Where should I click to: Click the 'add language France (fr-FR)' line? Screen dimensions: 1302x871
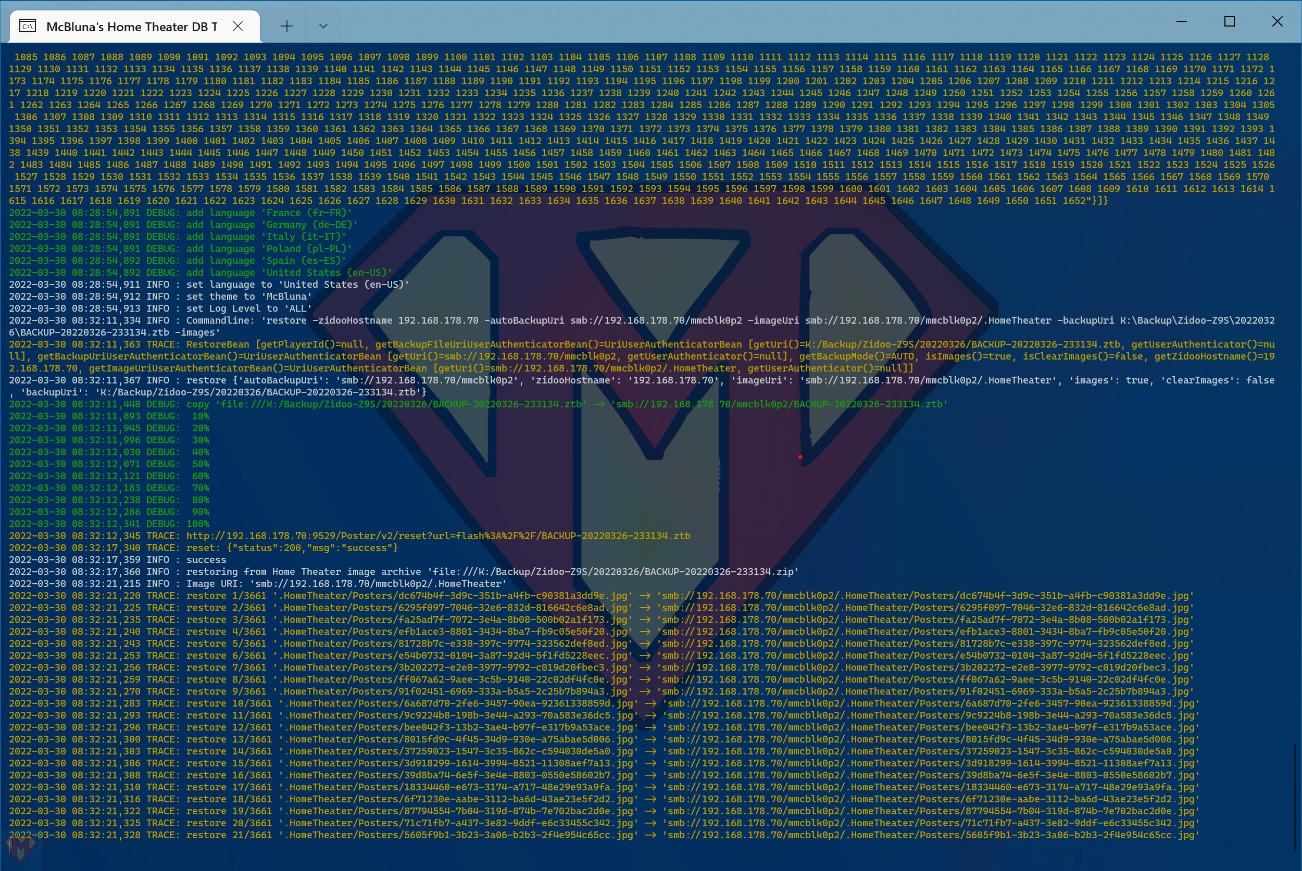point(269,213)
